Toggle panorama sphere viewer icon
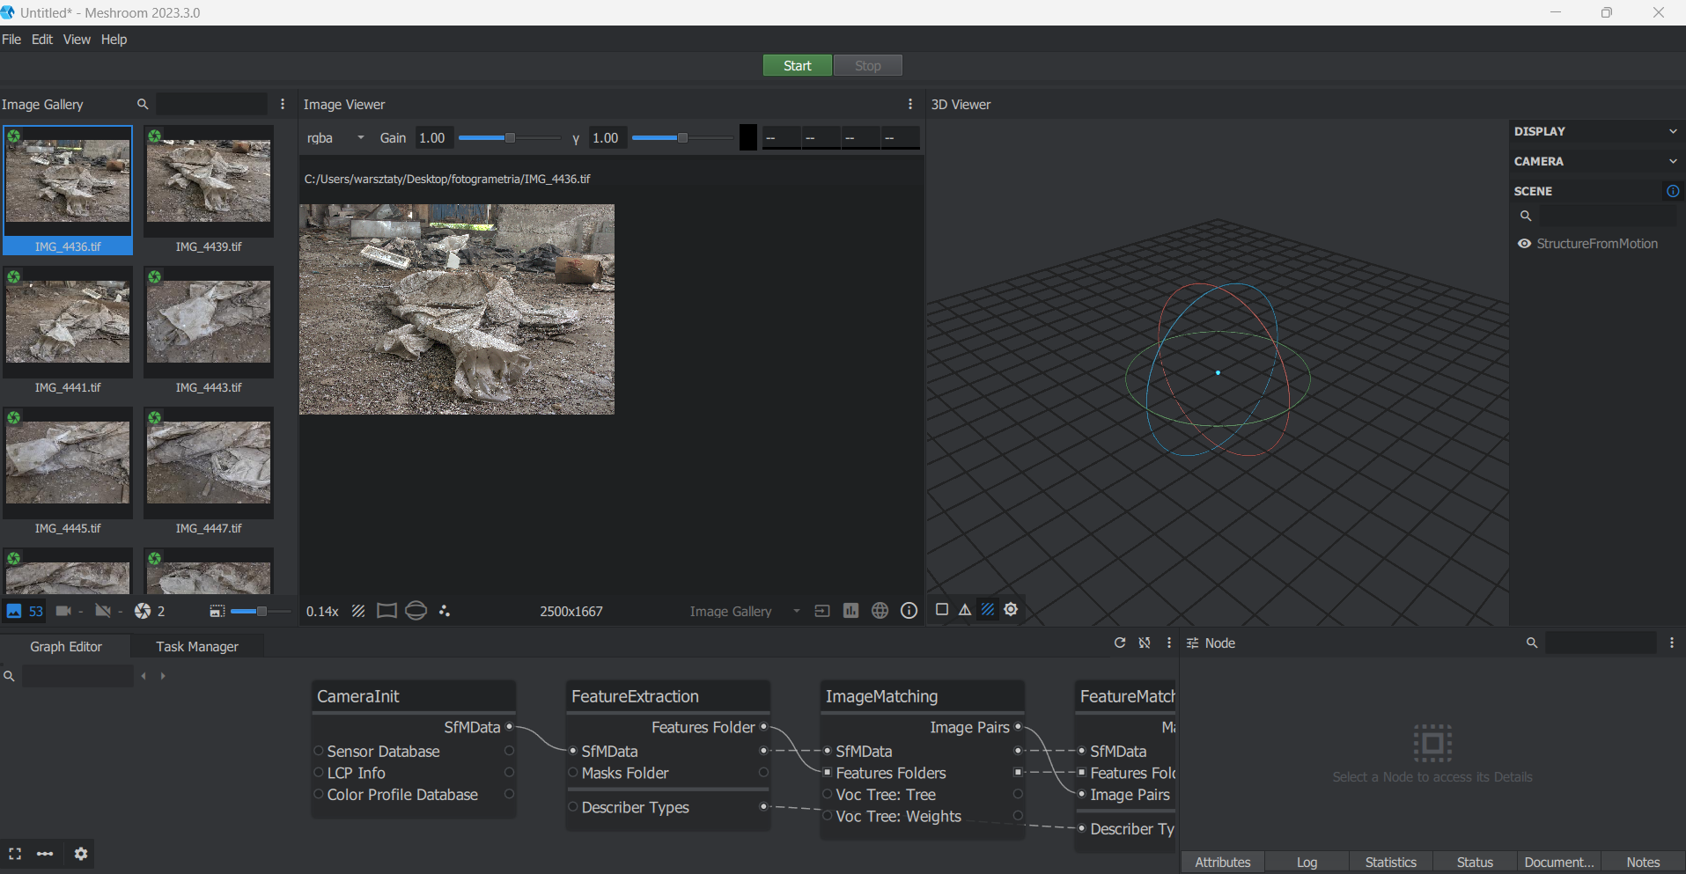 tap(416, 611)
